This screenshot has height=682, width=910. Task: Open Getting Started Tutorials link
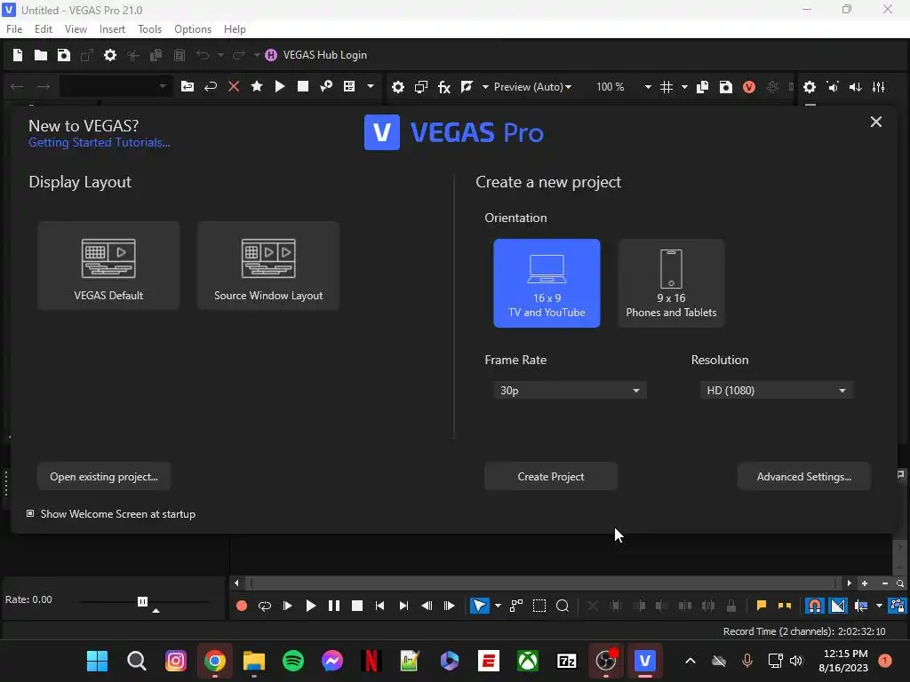point(100,143)
